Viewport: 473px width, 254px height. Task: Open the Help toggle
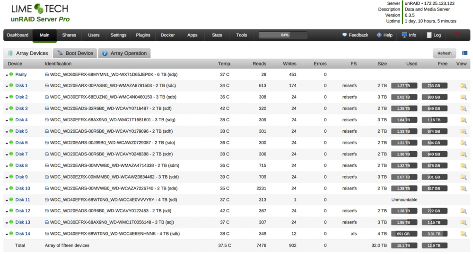385,35
